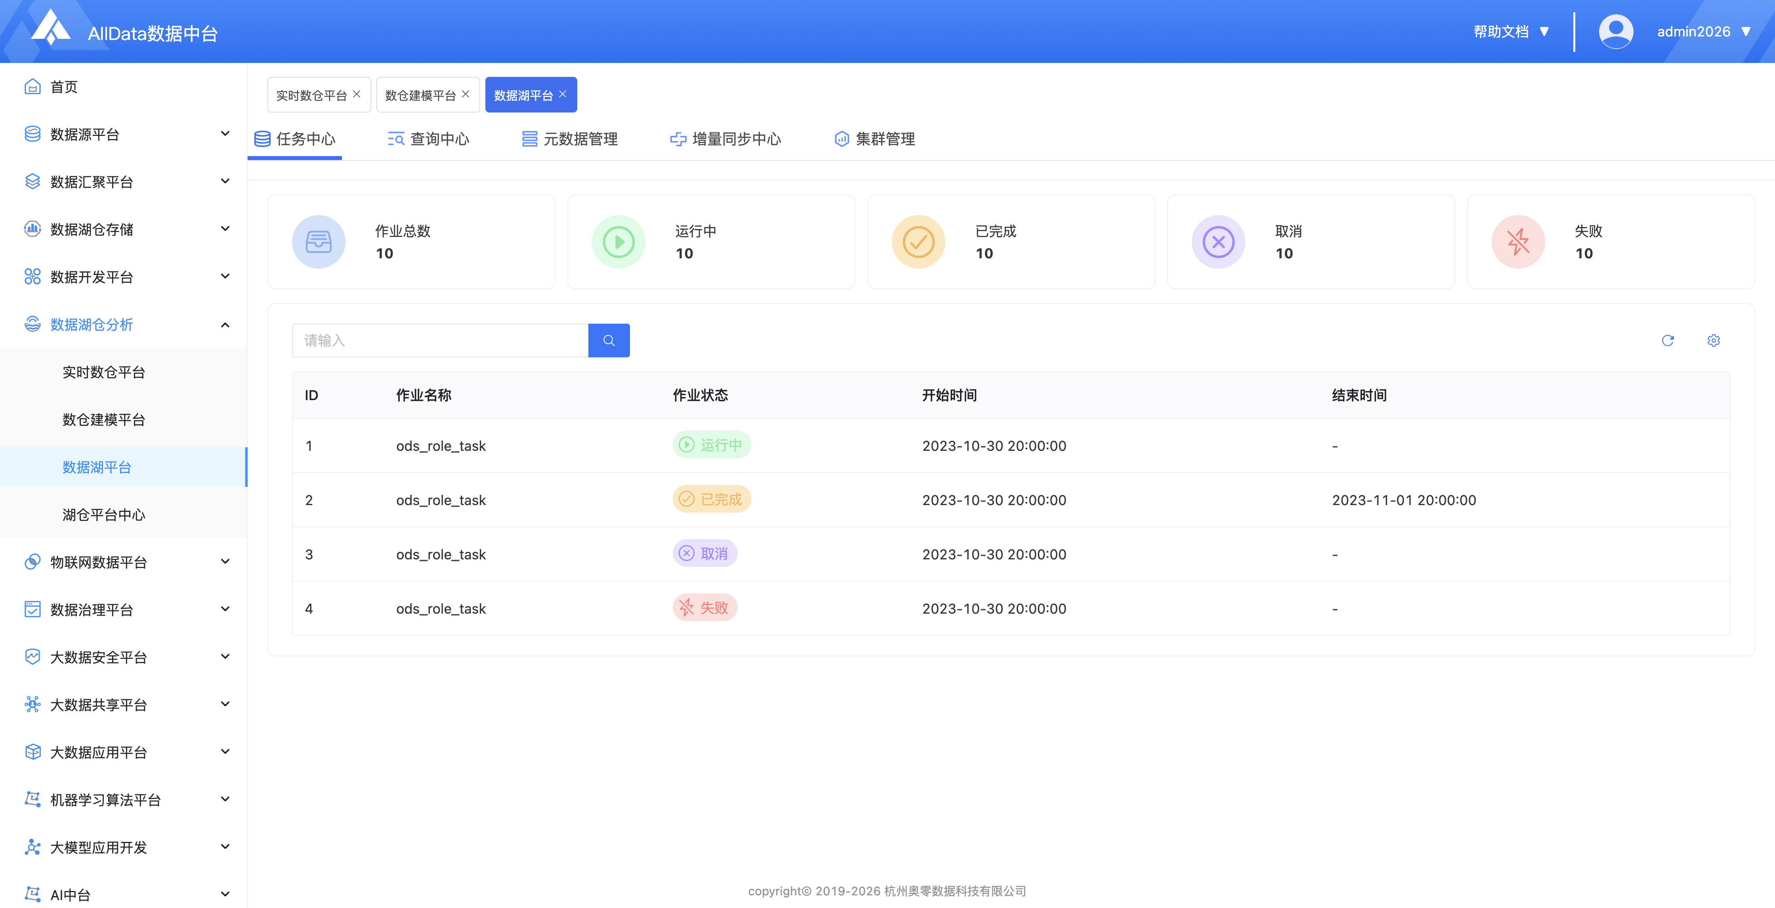The height and width of the screenshot is (908, 1775).
Task: Click the 取消 status tag in row 3
Action: click(x=705, y=553)
